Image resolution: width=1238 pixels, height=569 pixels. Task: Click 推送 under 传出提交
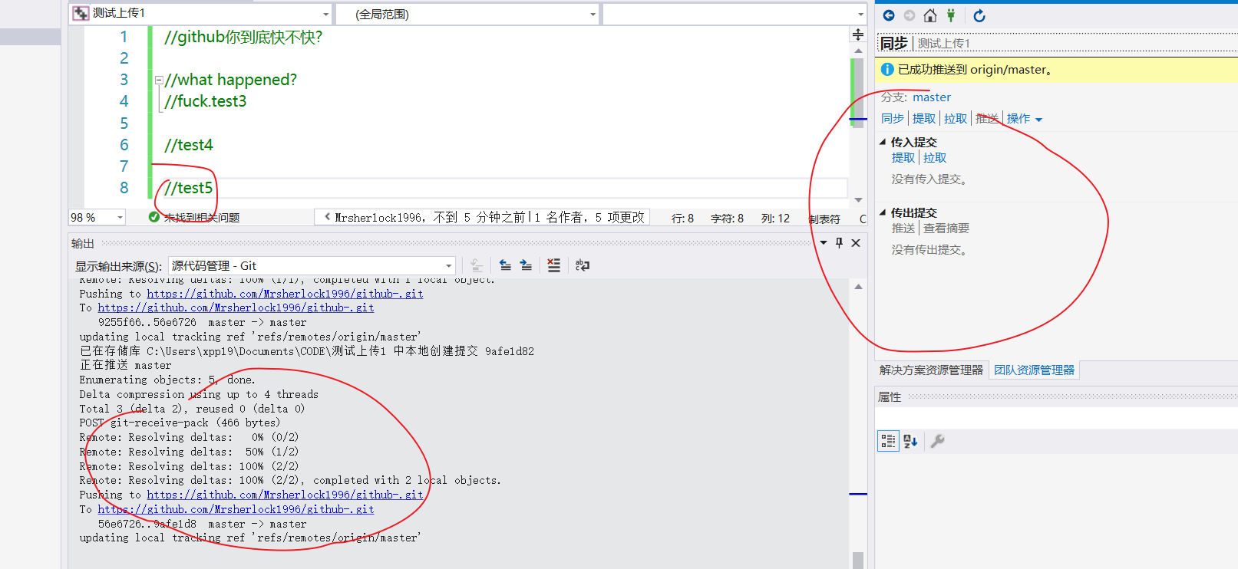click(x=903, y=229)
